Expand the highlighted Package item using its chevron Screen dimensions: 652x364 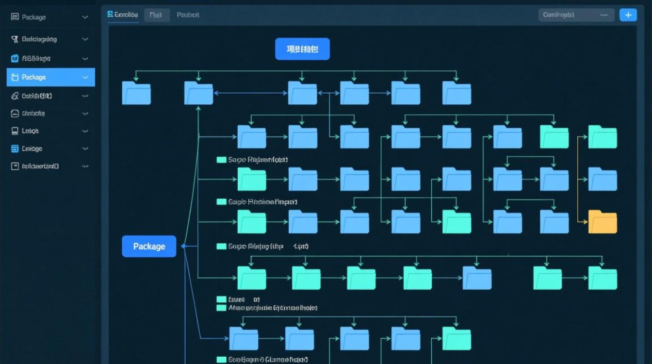pyautogui.click(x=85, y=77)
